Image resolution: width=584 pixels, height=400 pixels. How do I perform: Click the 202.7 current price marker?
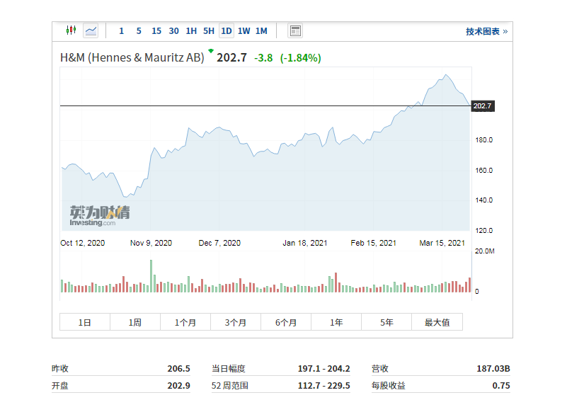tap(483, 106)
